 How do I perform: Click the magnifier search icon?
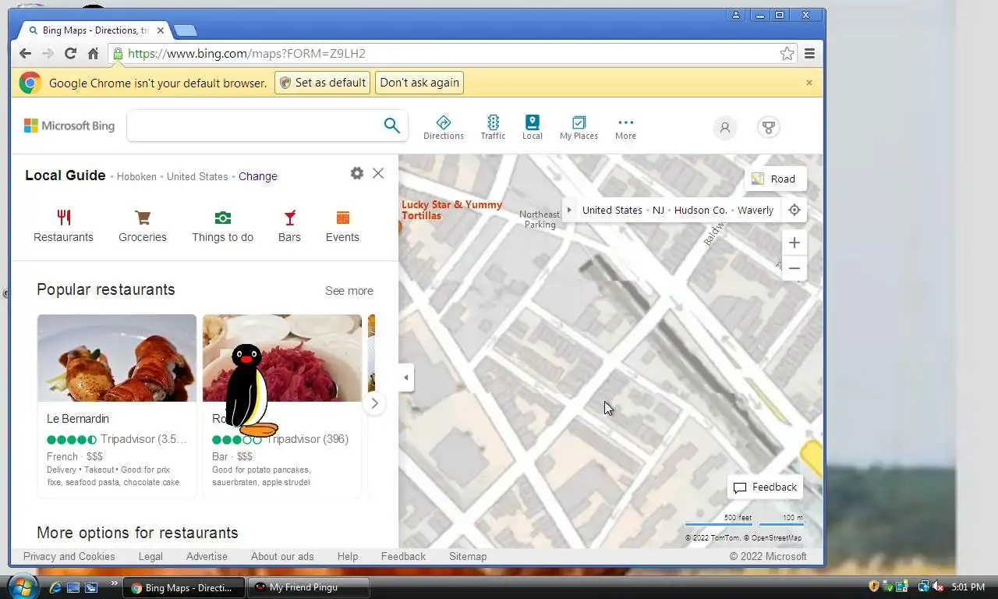tap(391, 126)
